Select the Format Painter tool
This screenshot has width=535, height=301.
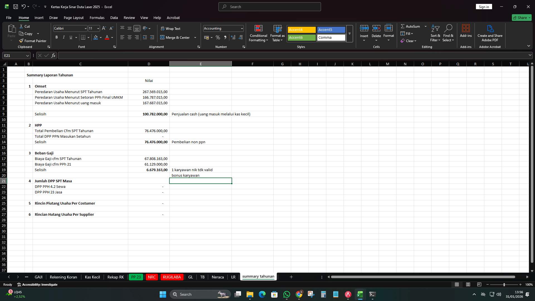pos(33,41)
